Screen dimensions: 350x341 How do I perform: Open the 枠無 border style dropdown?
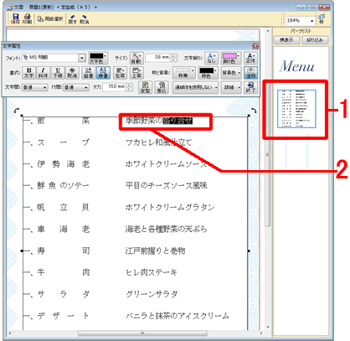184,73
